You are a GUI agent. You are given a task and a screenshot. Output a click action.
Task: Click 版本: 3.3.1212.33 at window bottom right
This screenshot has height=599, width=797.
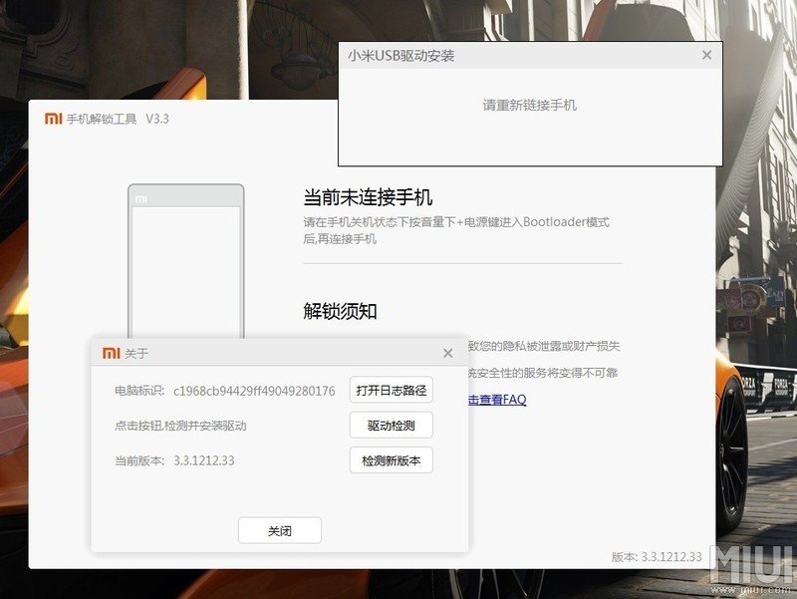657,557
